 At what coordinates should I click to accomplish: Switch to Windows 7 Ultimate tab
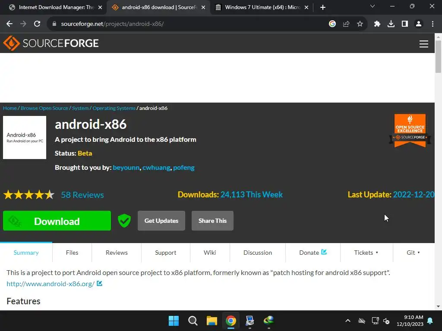point(262,7)
